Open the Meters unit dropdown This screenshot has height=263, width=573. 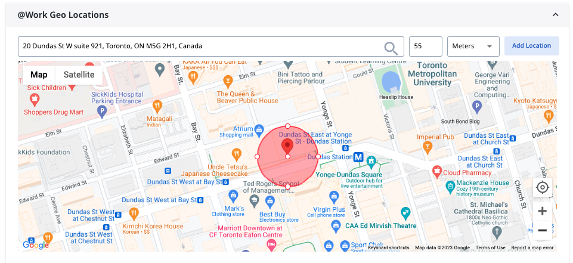click(x=473, y=47)
